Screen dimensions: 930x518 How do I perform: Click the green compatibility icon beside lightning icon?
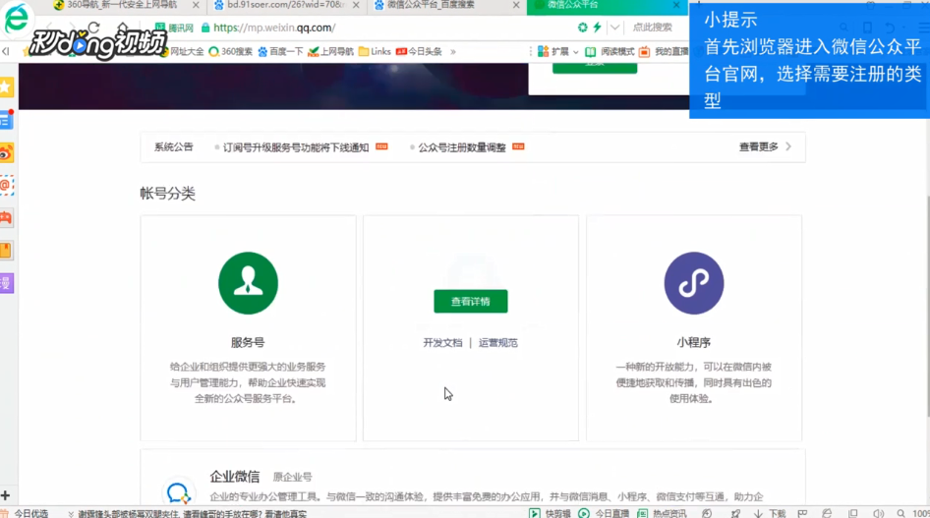(582, 28)
